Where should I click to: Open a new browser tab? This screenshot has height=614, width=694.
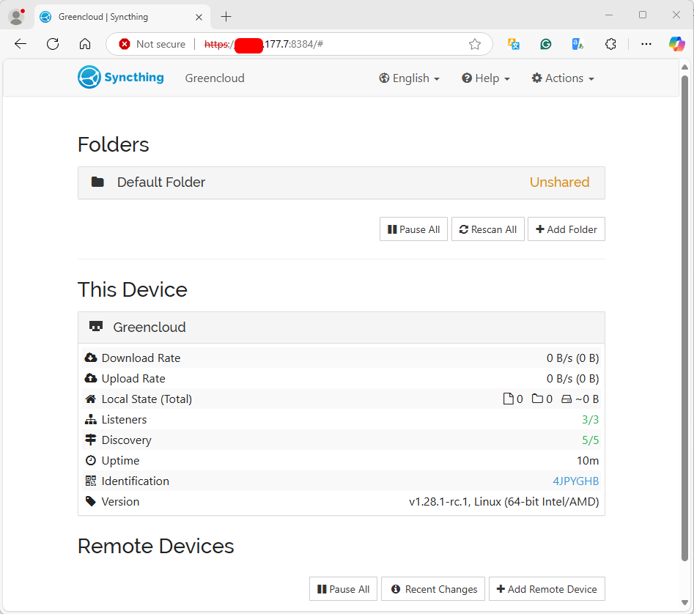[x=226, y=17]
